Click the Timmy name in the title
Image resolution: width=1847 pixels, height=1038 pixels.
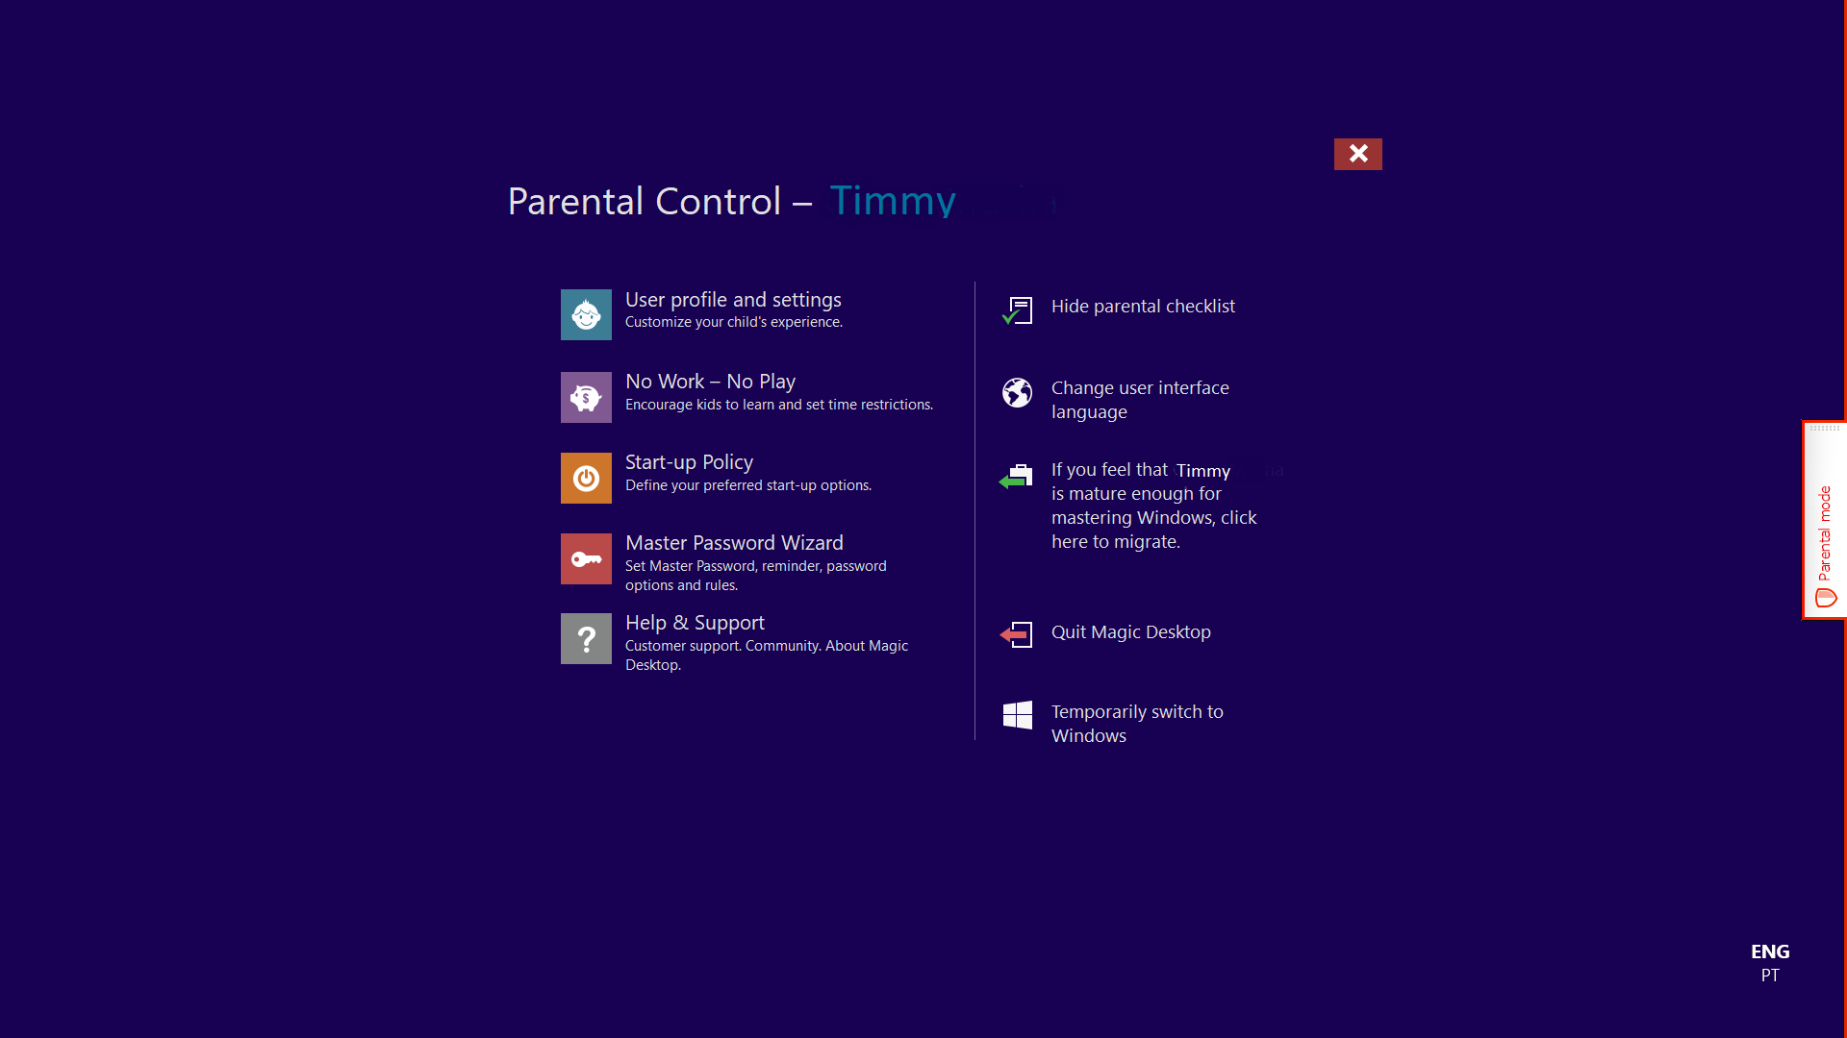[893, 201]
